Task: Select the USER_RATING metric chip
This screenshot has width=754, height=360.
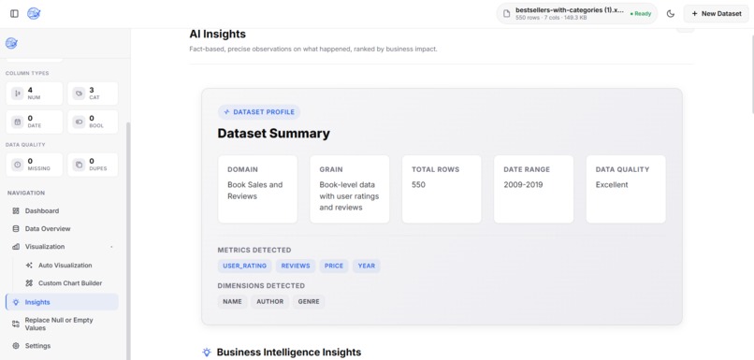Action: [245, 266]
